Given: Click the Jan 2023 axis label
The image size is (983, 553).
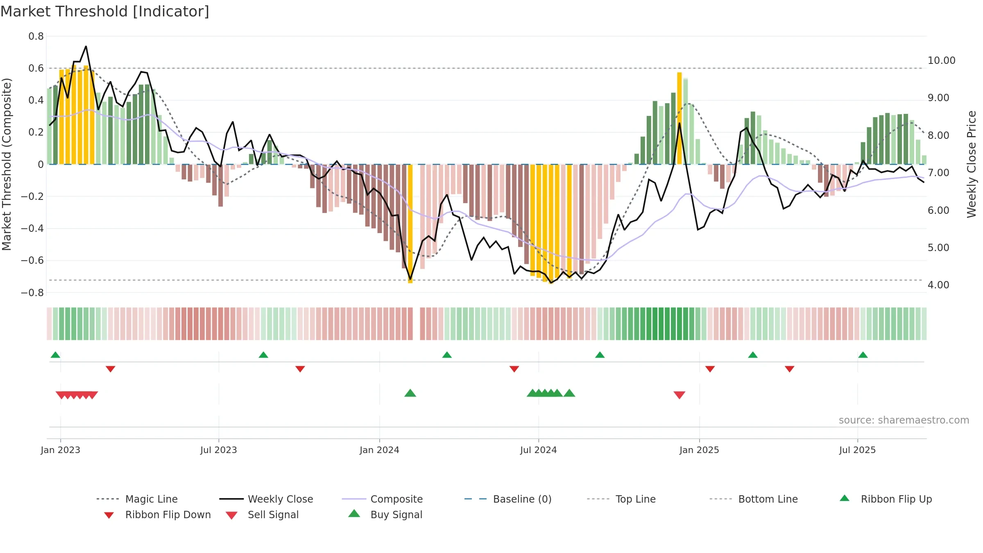Looking at the screenshot, I should click(61, 450).
